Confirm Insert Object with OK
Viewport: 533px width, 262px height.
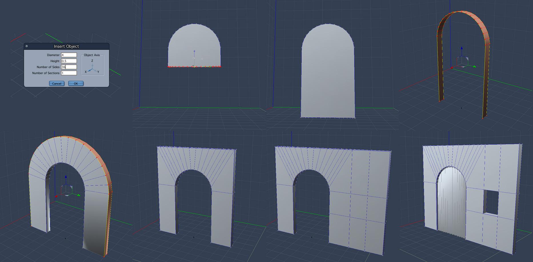[x=76, y=84]
